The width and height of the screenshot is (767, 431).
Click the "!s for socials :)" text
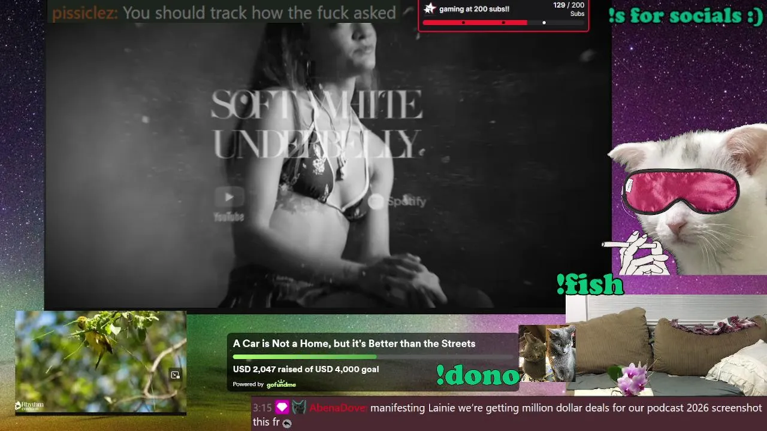tap(686, 16)
